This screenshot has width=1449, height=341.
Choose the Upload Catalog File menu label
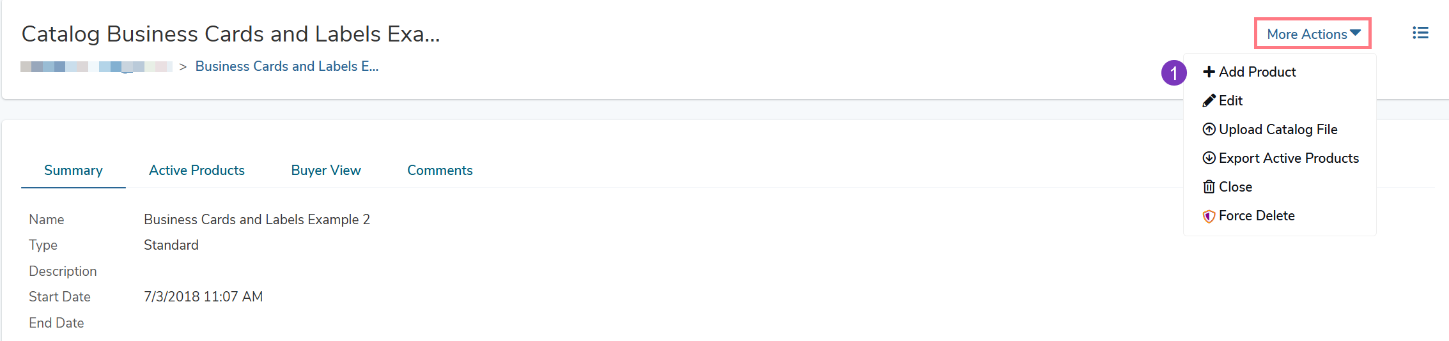[x=1278, y=130]
